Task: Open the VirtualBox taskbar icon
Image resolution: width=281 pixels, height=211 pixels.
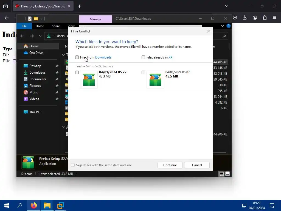Action: [60, 206]
